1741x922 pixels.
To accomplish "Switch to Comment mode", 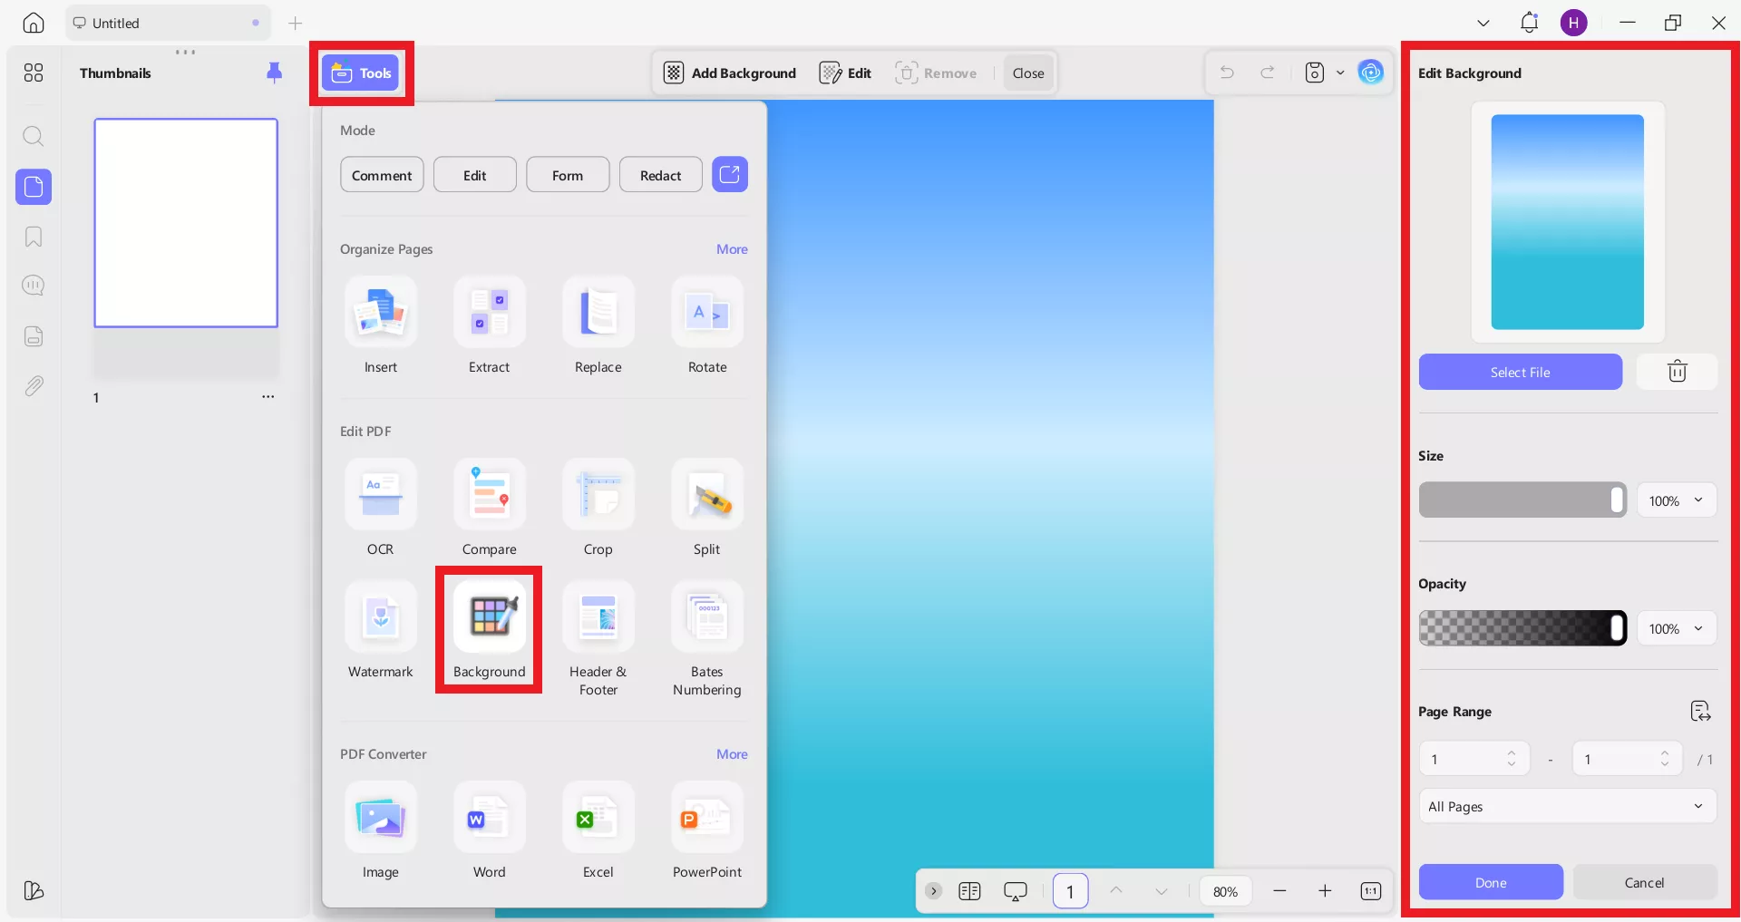I will (x=382, y=175).
